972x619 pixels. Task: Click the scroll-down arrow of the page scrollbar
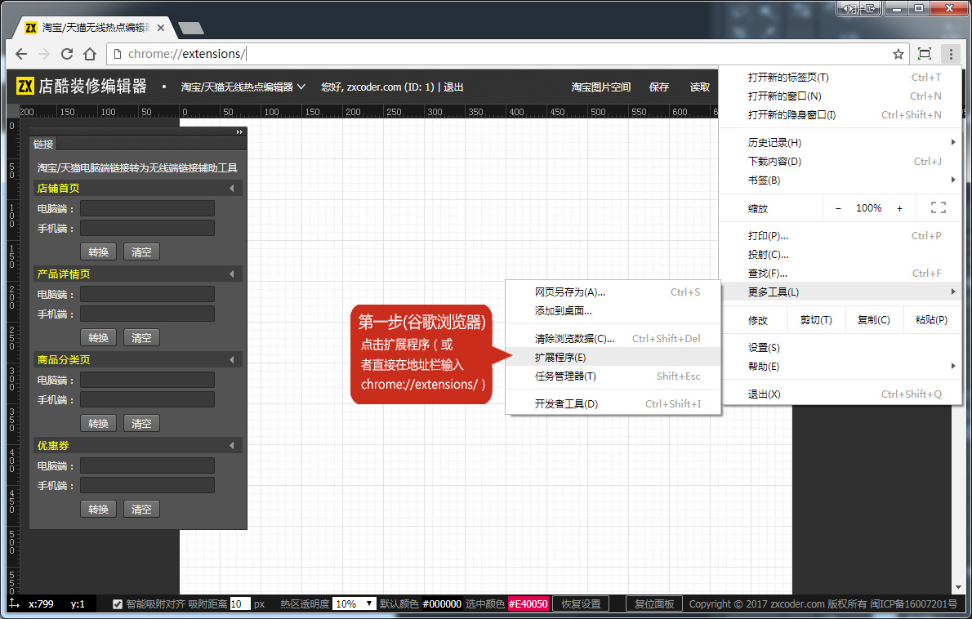point(958,587)
